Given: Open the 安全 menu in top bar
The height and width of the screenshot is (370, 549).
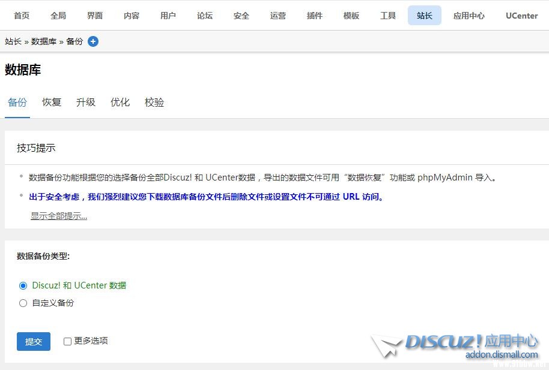Looking at the screenshot, I should pos(241,16).
